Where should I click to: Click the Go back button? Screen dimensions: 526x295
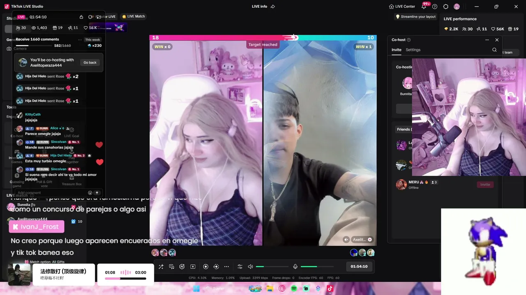tap(90, 63)
